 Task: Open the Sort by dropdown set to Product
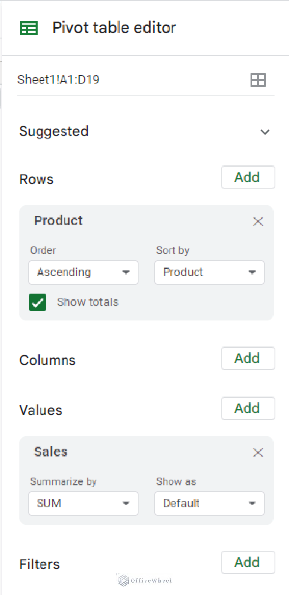pyautogui.click(x=209, y=272)
